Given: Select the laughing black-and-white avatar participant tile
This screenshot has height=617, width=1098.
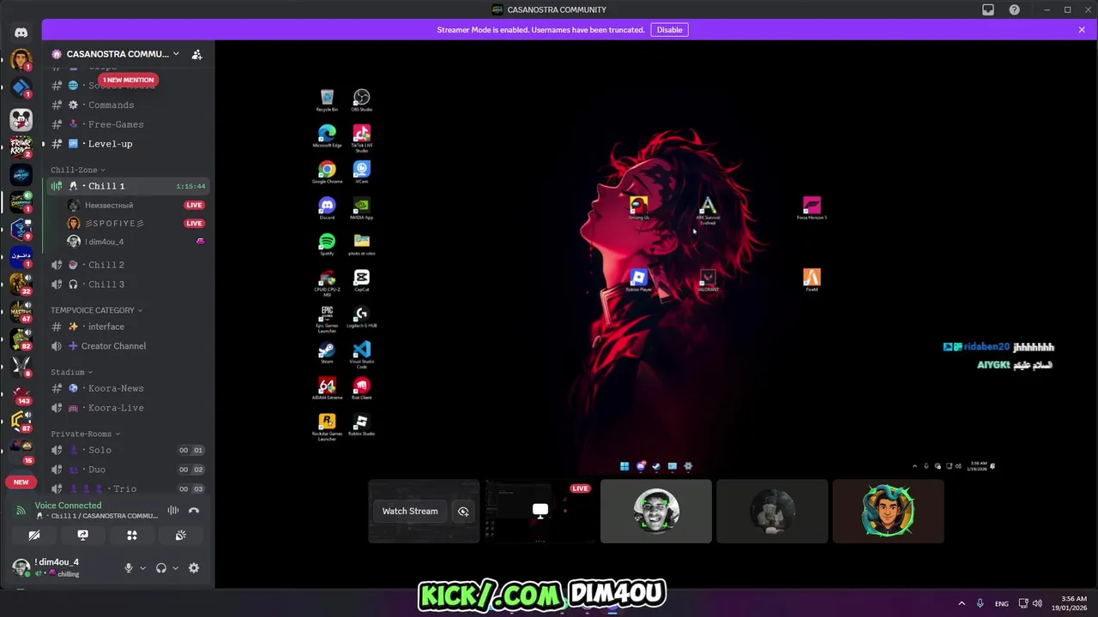Looking at the screenshot, I should 656,512.
